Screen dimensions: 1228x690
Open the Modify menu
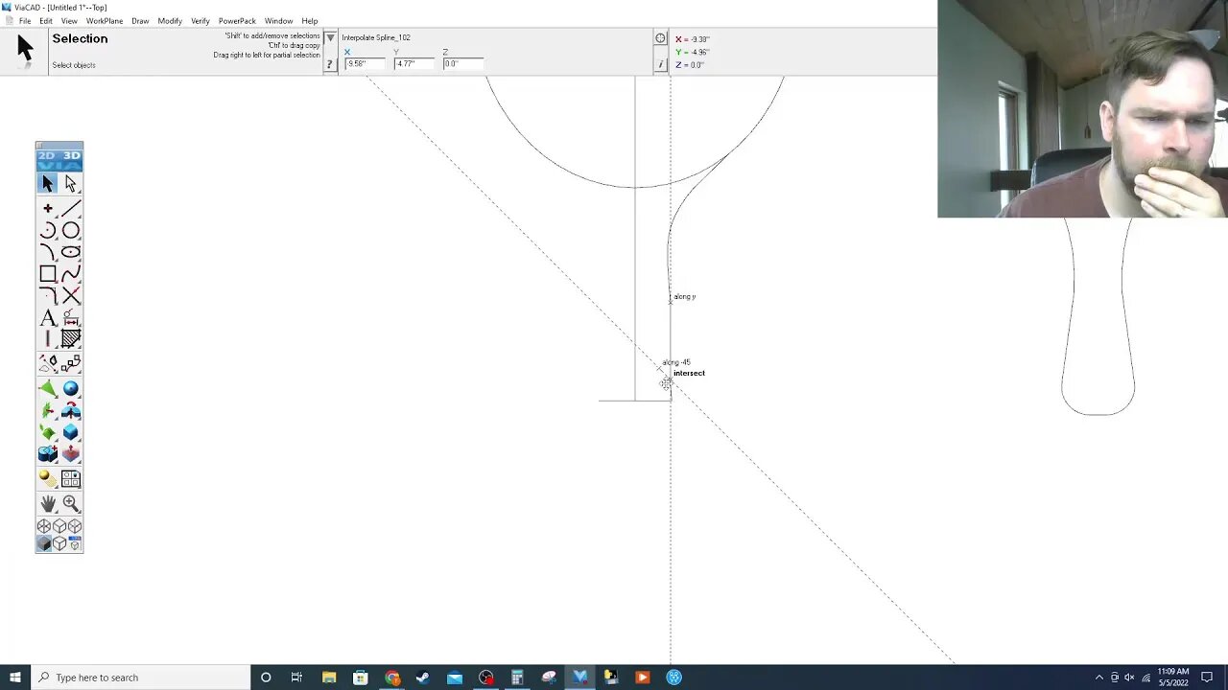coord(170,21)
